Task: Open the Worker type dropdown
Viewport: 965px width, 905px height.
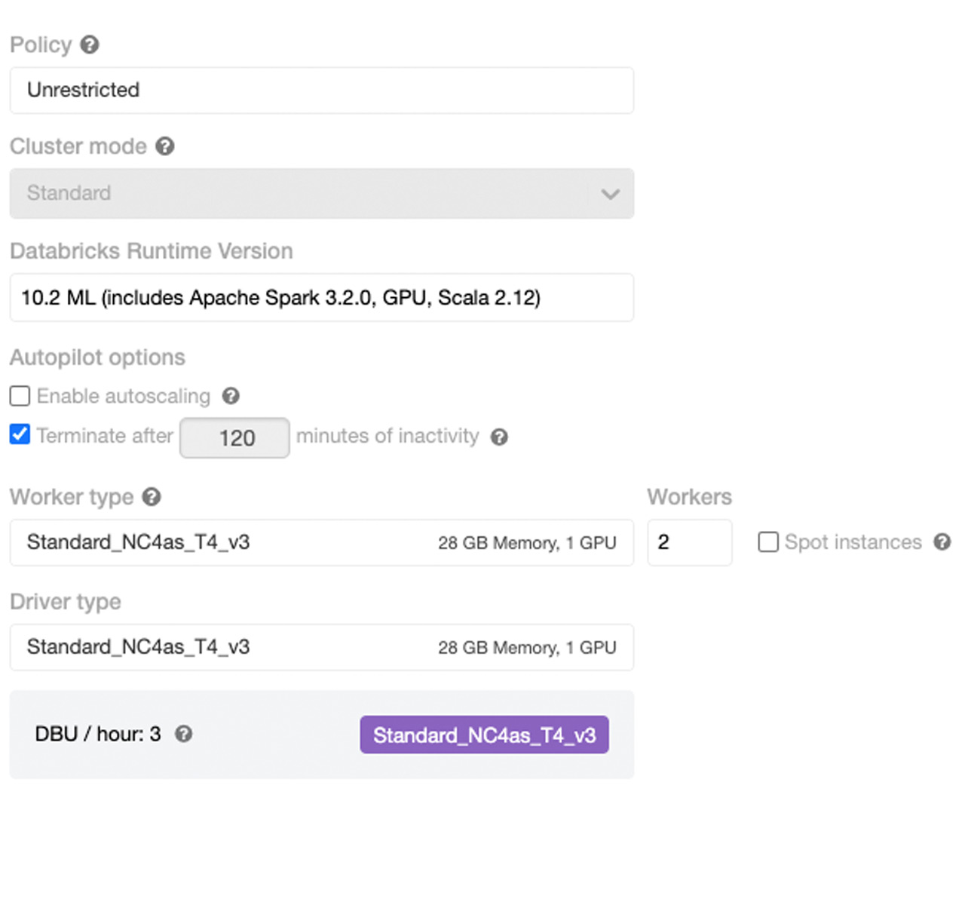Action: 321,542
